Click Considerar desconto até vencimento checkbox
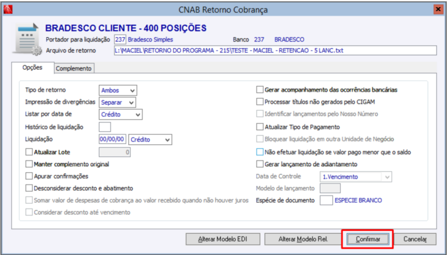The width and height of the screenshot is (447, 255). click(29, 212)
